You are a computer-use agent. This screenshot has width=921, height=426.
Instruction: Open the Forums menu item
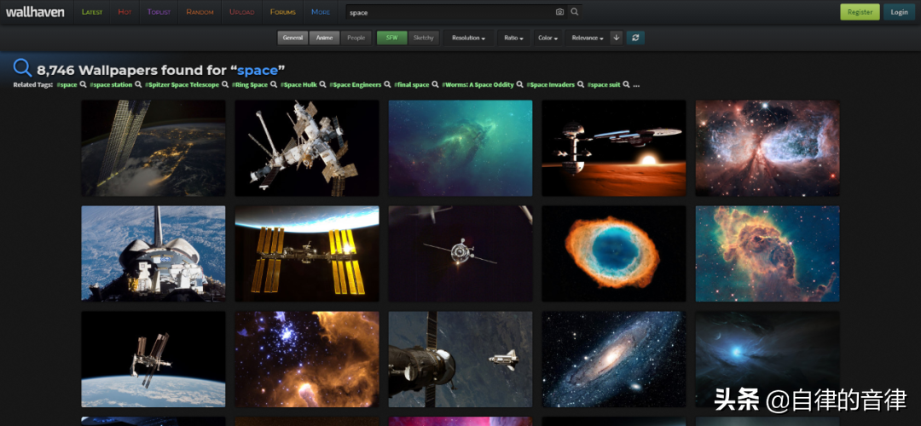point(283,12)
